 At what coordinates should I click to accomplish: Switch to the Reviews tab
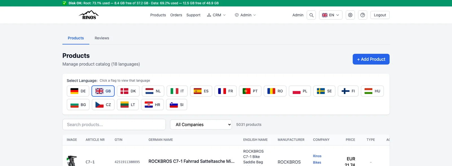[102, 38]
